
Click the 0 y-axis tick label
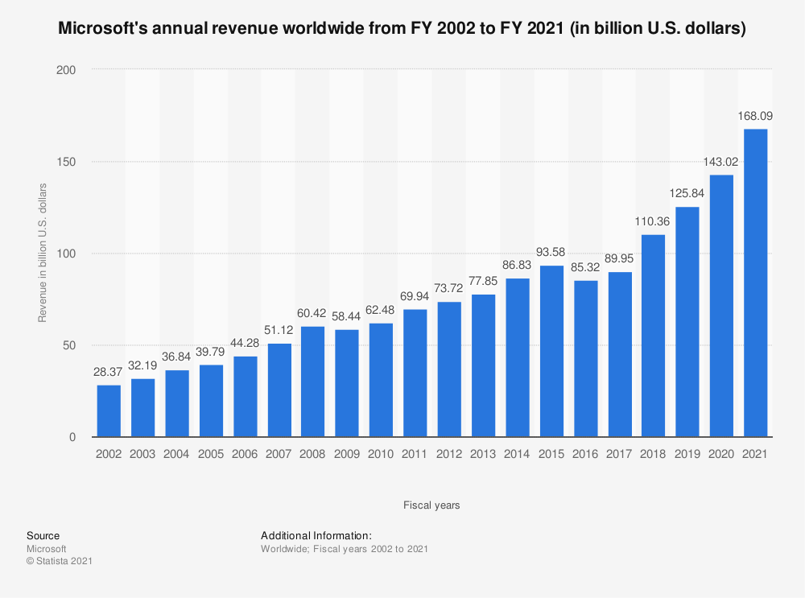(x=72, y=438)
